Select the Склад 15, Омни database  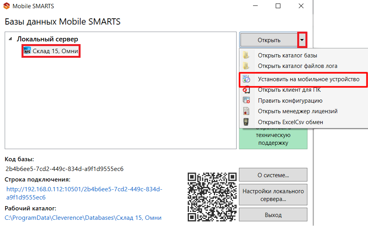point(55,51)
